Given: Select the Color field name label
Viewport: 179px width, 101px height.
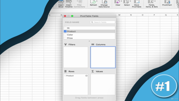Looking at the screenshot, I should [x=70, y=35].
